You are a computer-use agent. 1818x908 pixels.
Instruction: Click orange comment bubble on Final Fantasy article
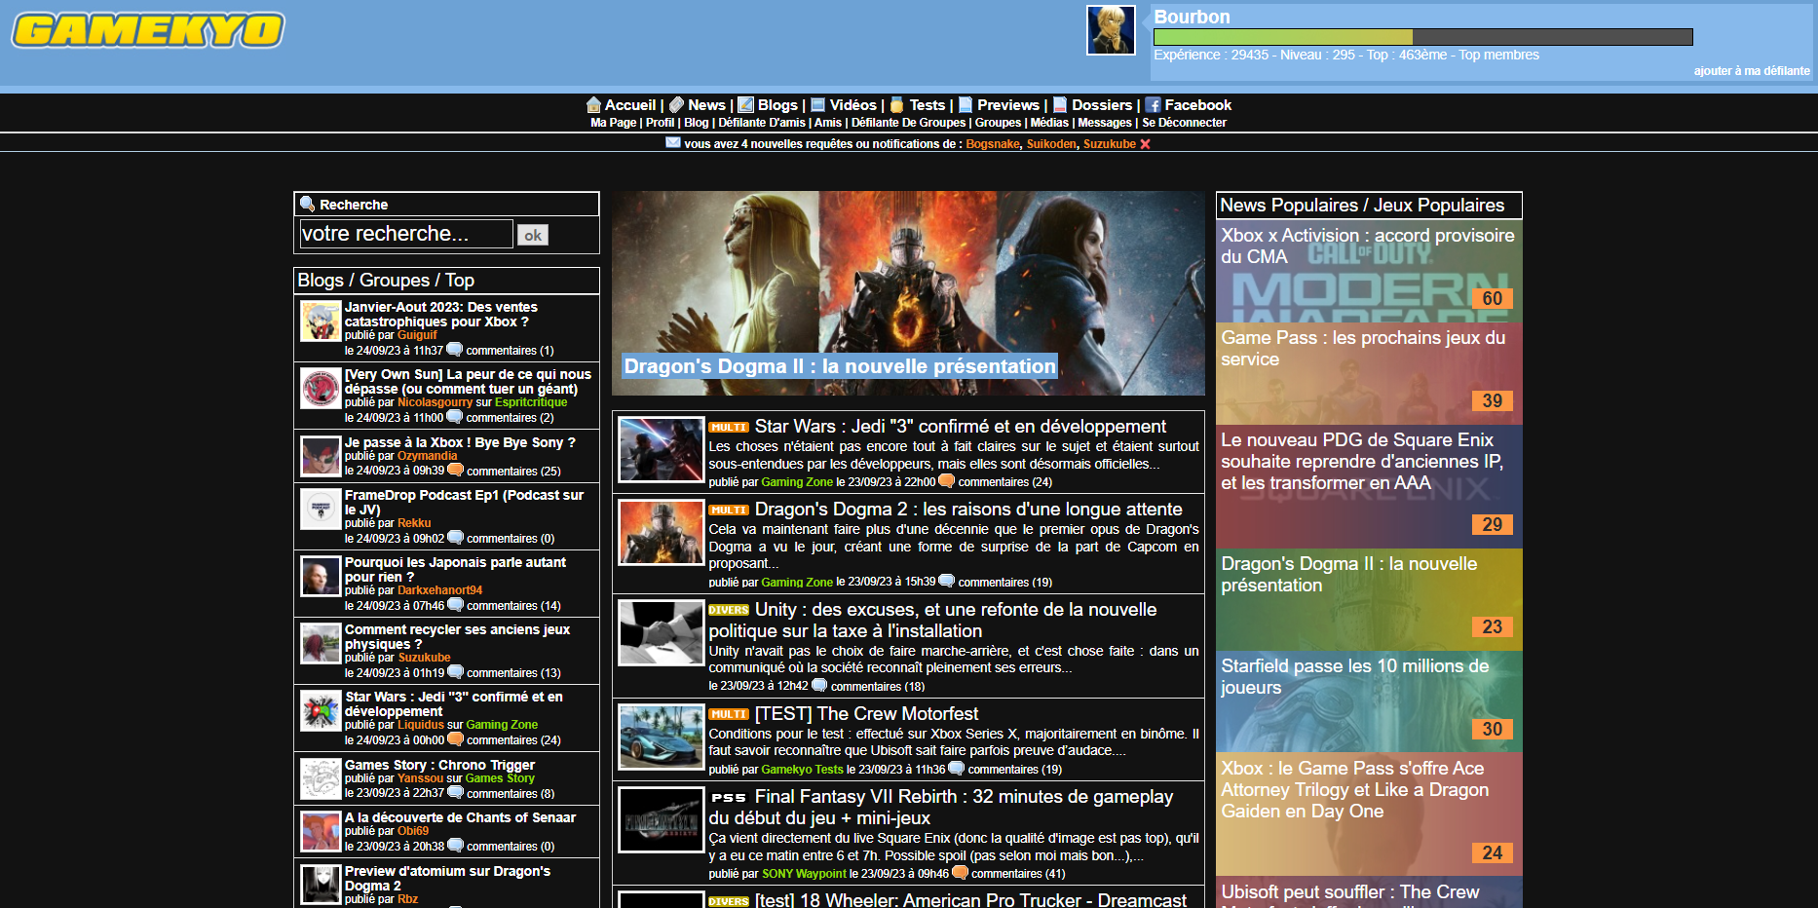tap(960, 873)
